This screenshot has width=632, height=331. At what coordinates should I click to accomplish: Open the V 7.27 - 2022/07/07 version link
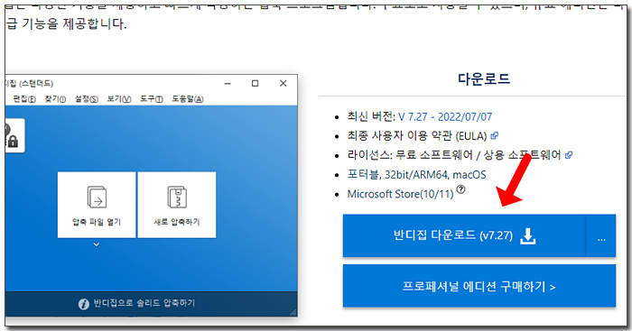tap(445, 116)
